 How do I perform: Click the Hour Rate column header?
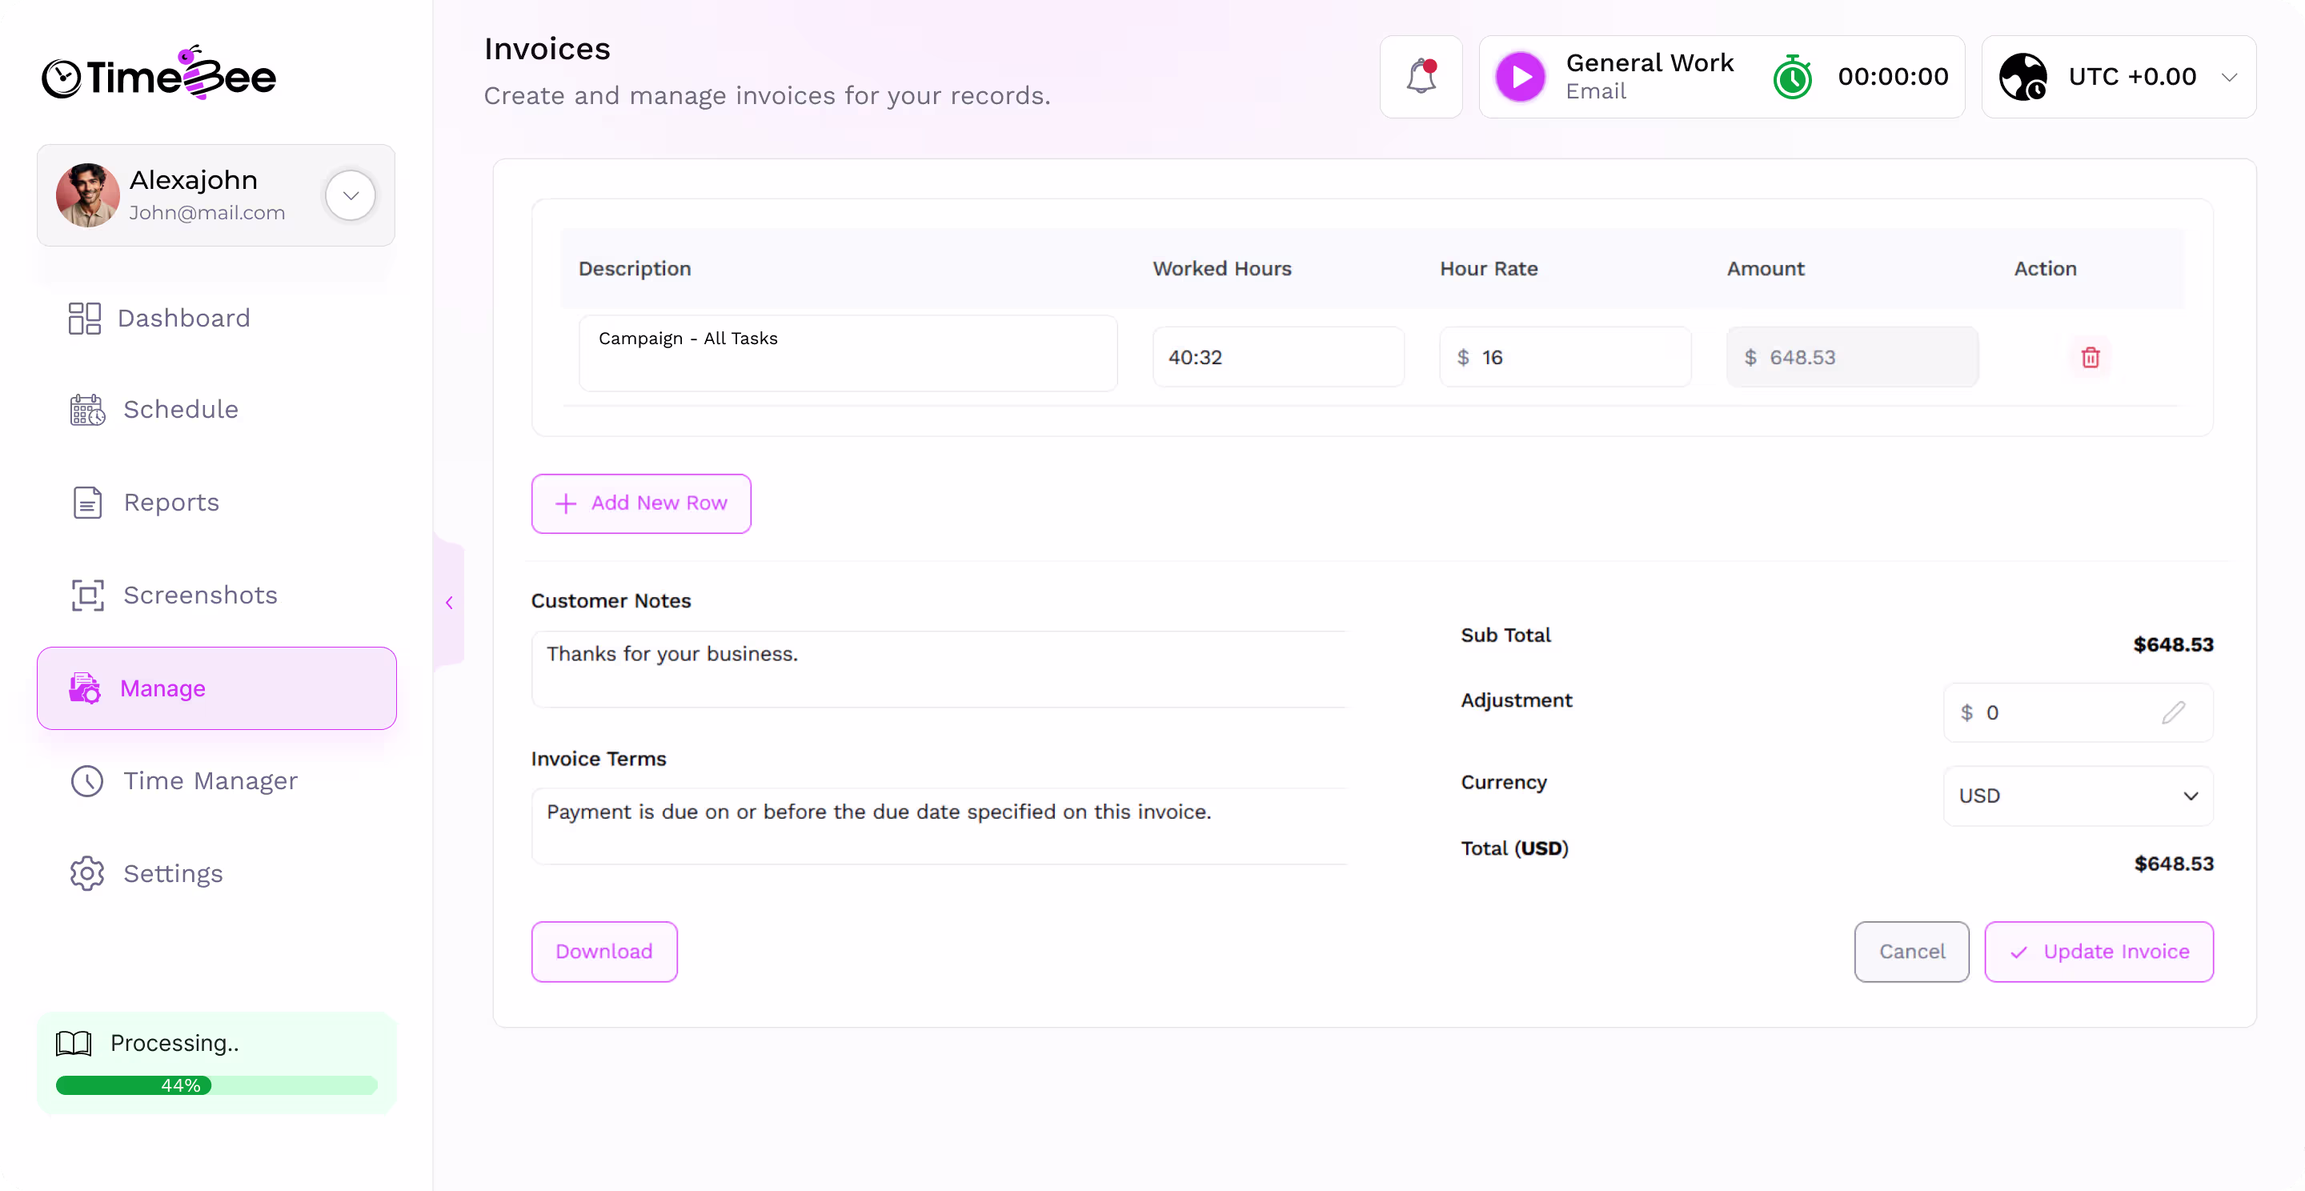tap(1488, 268)
